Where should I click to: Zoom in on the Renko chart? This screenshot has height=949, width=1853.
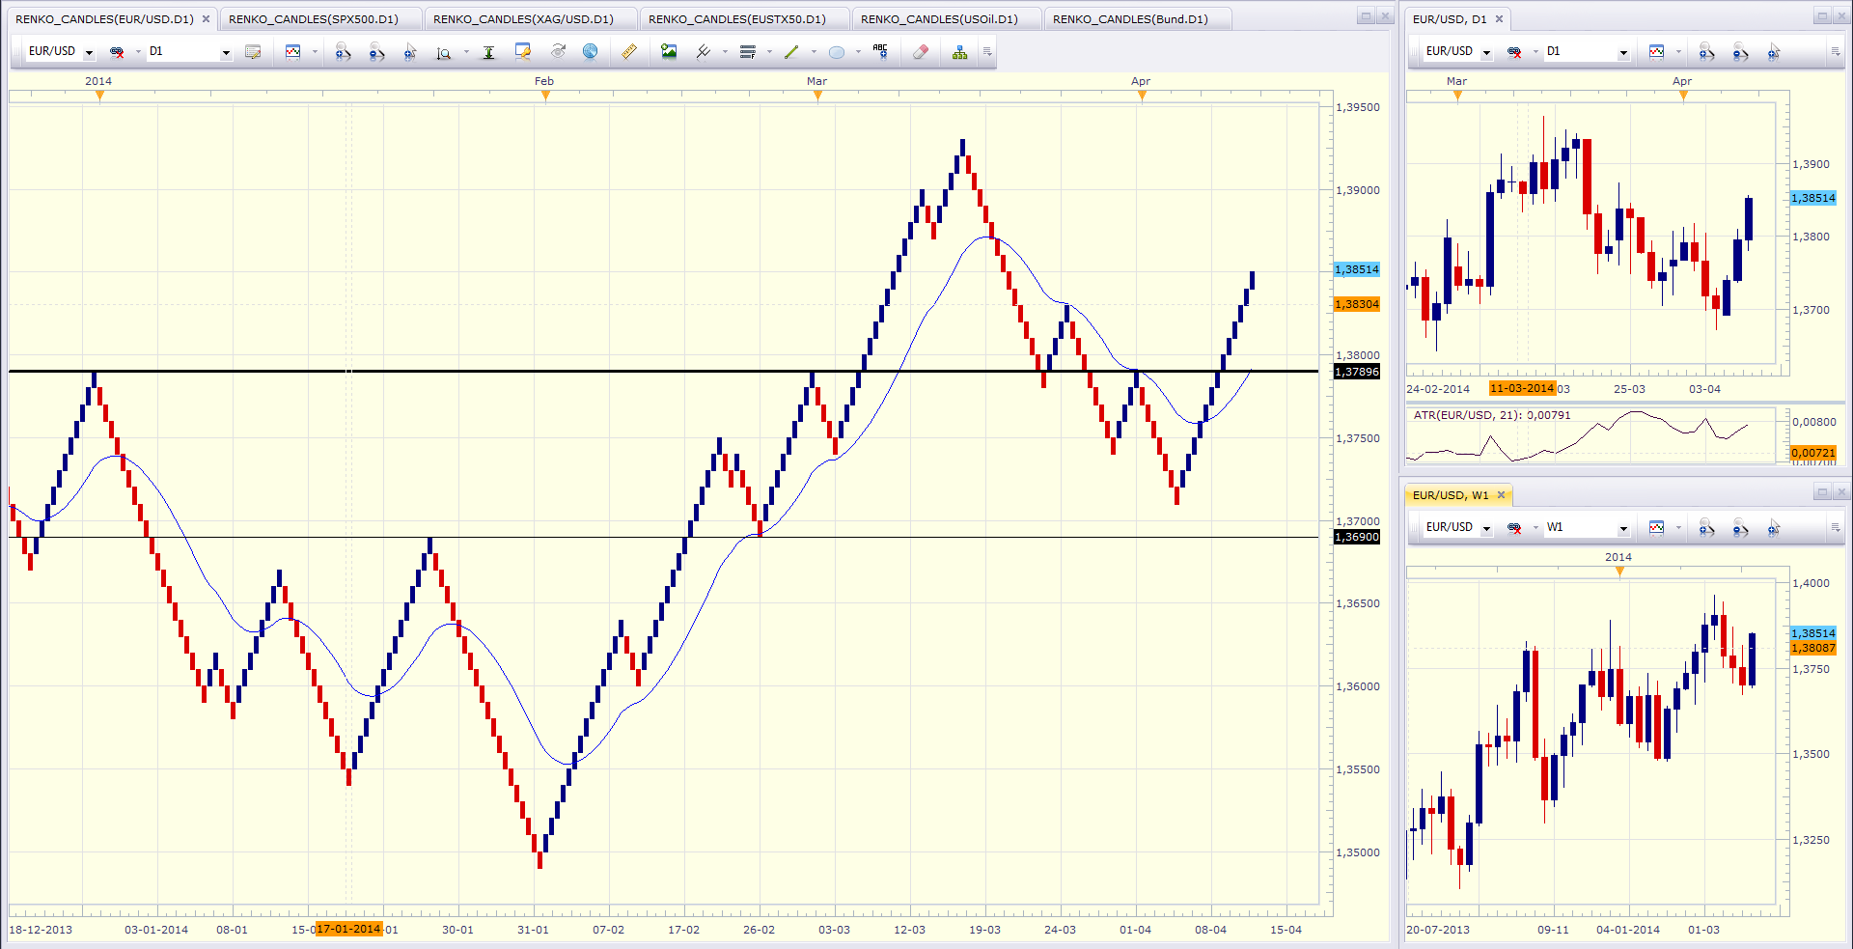pyautogui.click(x=343, y=52)
